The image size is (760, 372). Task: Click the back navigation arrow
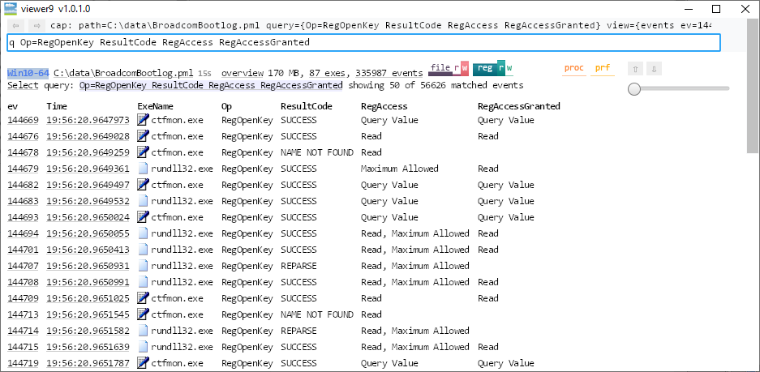tap(15, 26)
